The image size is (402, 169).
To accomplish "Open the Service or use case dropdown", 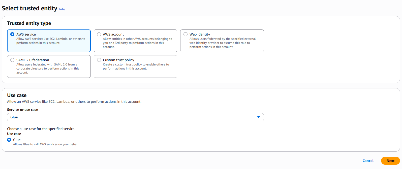I will pos(135,117).
